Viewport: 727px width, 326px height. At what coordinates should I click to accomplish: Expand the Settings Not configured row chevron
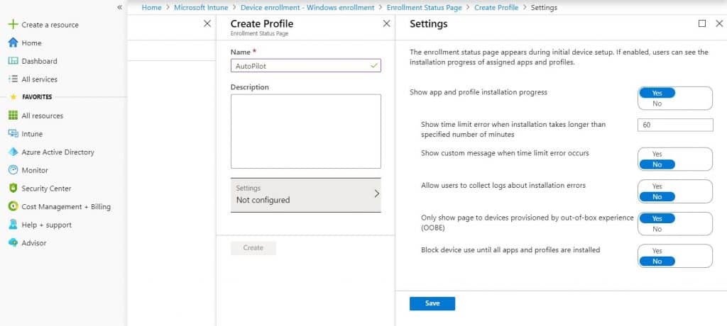[x=376, y=194]
